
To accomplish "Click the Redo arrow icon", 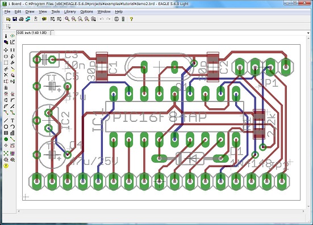I will click(108, 19).
